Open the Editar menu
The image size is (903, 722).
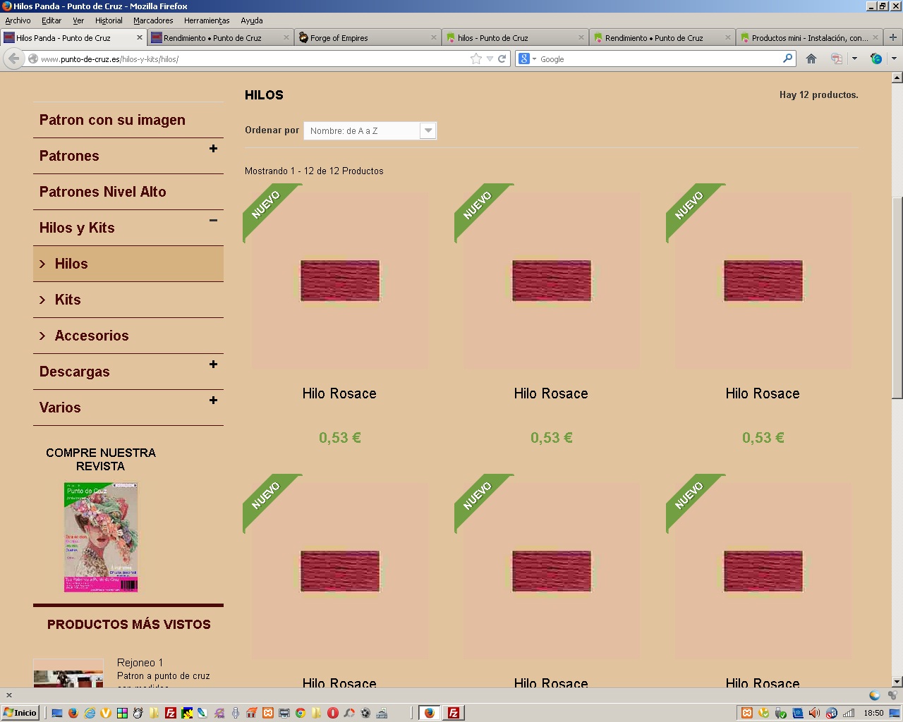51,20
